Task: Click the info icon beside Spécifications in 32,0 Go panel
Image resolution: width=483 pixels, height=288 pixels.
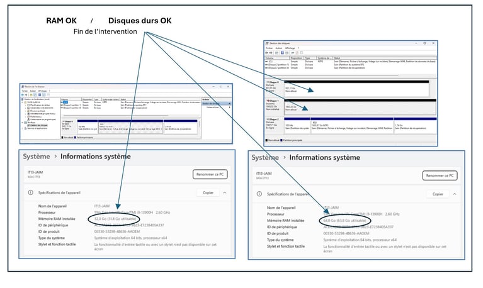Action: tap(30, 192)
